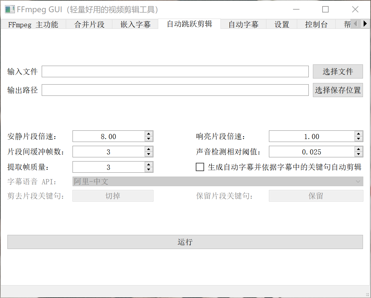Enable 生成自动字幕并依据字幕中的关键句自动剪辑 checkbox

[200, 167]
